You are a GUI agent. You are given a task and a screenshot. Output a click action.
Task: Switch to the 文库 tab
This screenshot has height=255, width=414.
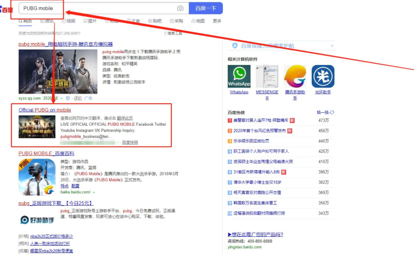tap(134, 21)
